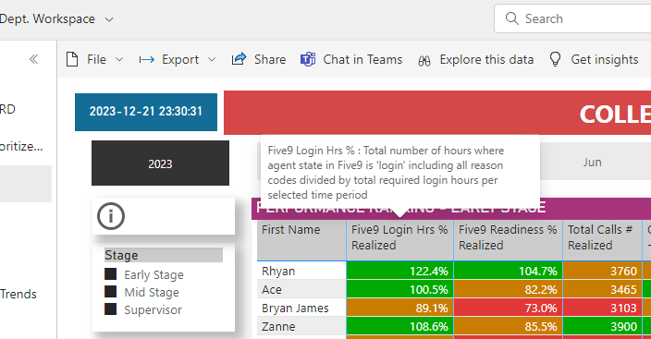Click the Stage slicer title

tap(164, 255)
